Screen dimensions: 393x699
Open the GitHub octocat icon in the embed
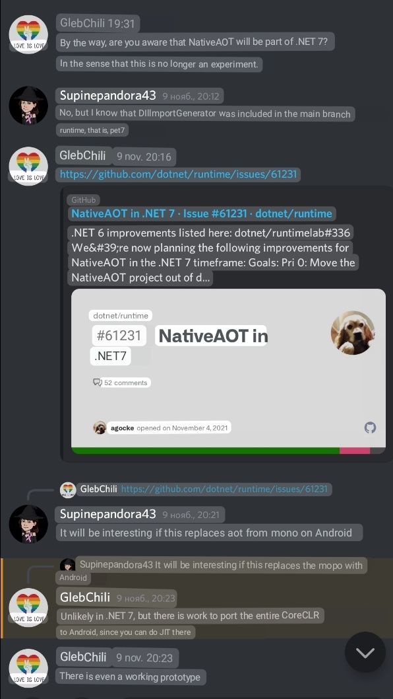click(370, 428)
